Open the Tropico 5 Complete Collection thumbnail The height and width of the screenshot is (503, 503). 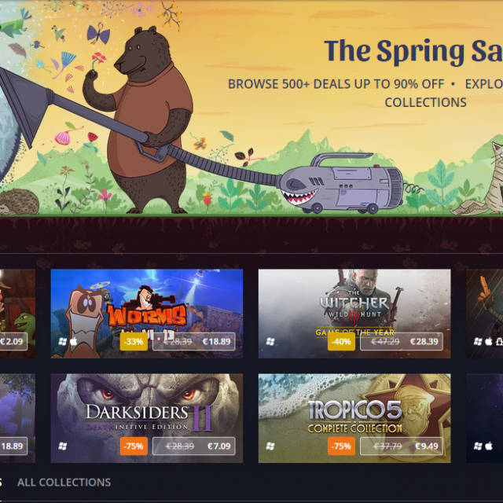[354, 418]
